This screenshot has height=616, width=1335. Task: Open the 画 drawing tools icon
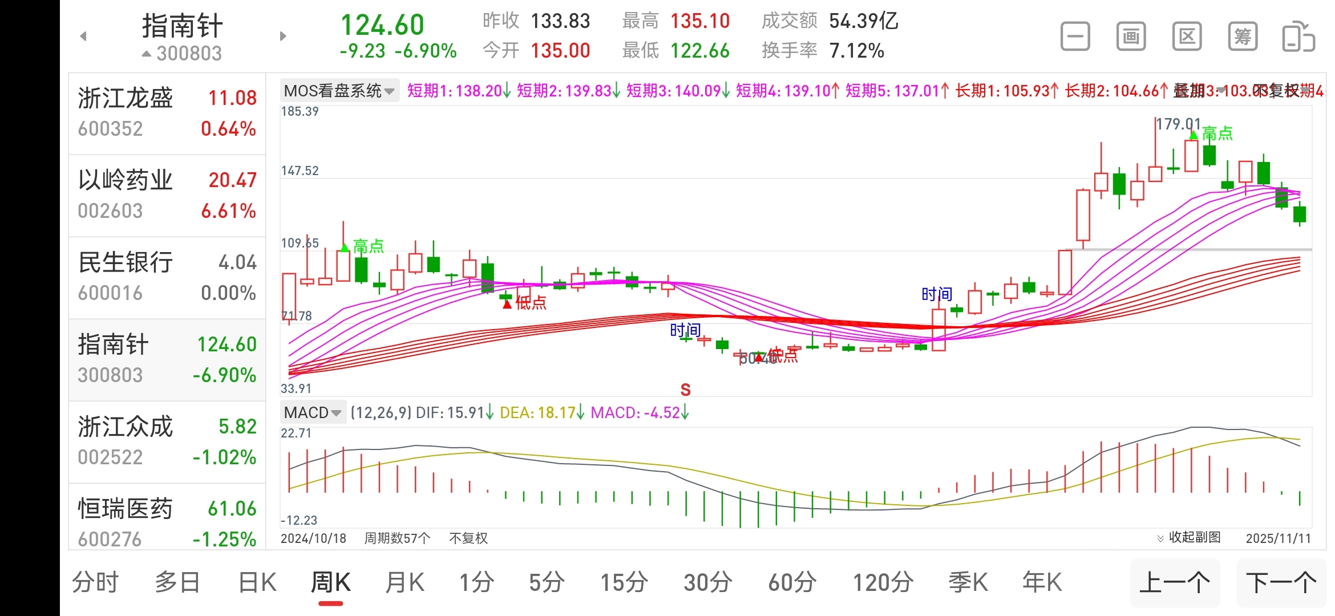point(1131,37)
